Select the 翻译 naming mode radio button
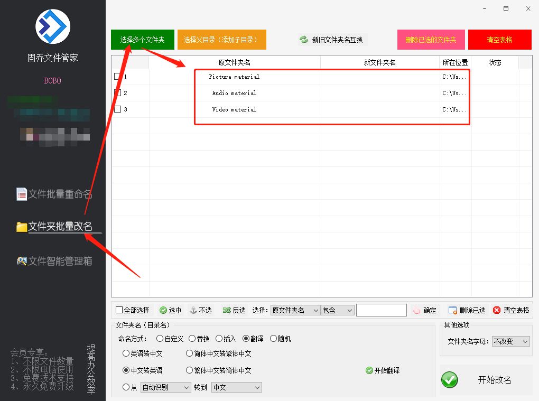The height and width of the screenshot is (401, 539). [x=246, y=339]
